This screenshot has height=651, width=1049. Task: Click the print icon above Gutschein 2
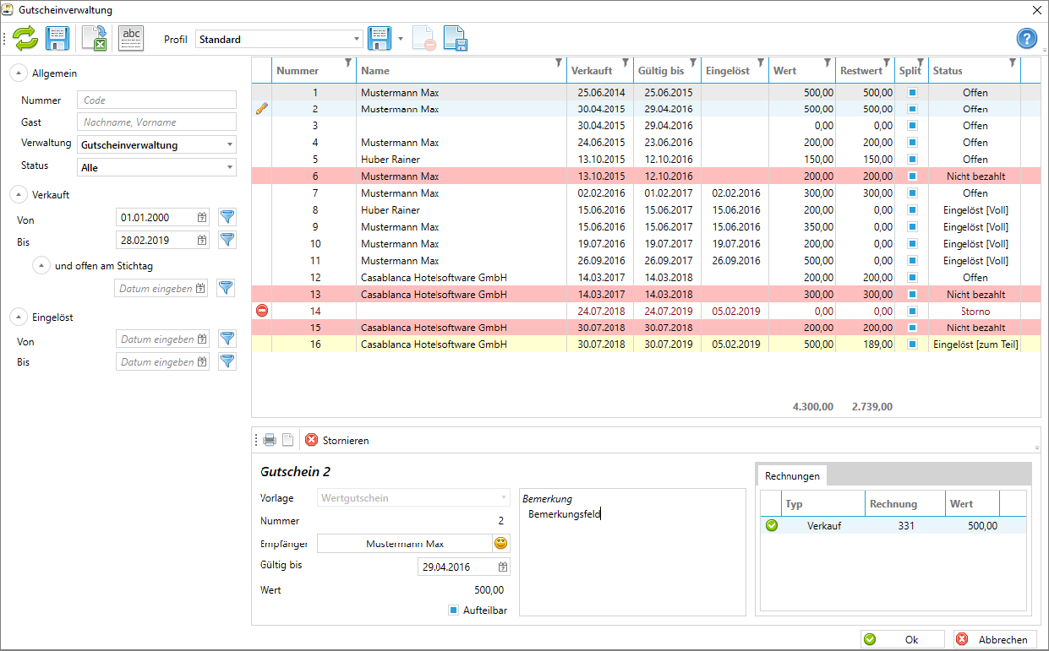click(x=270, y=440)
